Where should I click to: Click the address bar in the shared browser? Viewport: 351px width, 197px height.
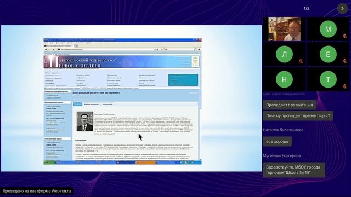click(107, 49)
